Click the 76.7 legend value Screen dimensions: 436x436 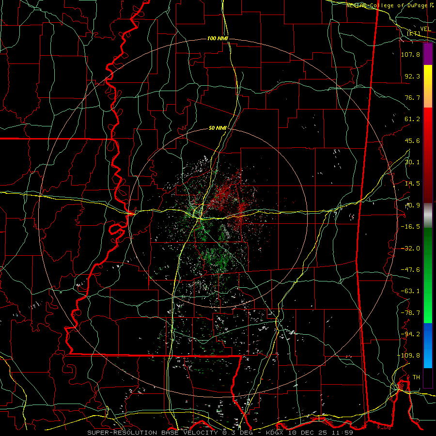point(412,97)
